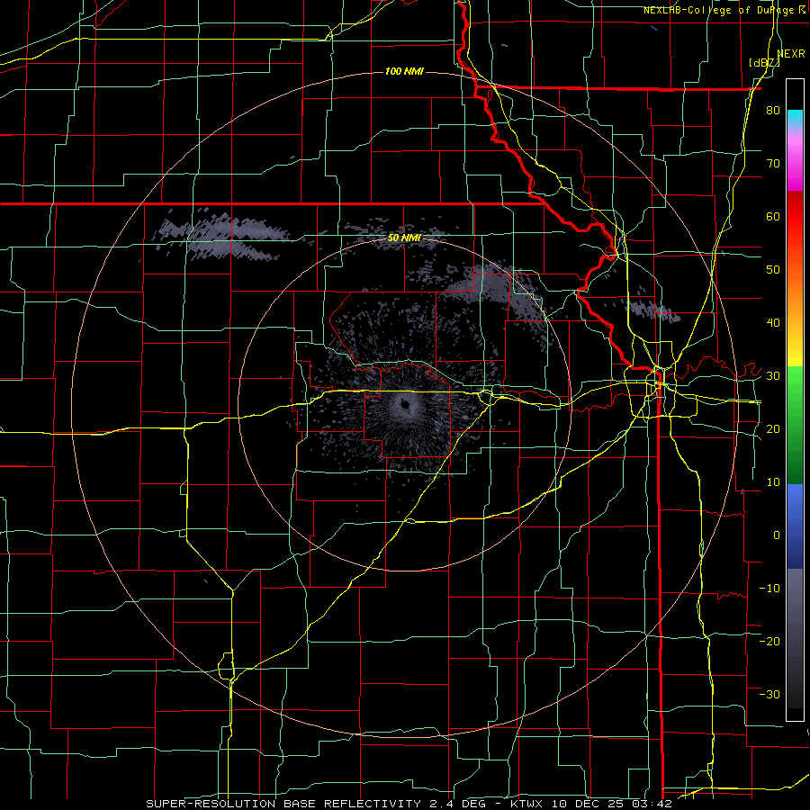This screenshot has height=810, width=810.
Task: Click the 80 value on dBZ scale
Action: click(773, 110)
